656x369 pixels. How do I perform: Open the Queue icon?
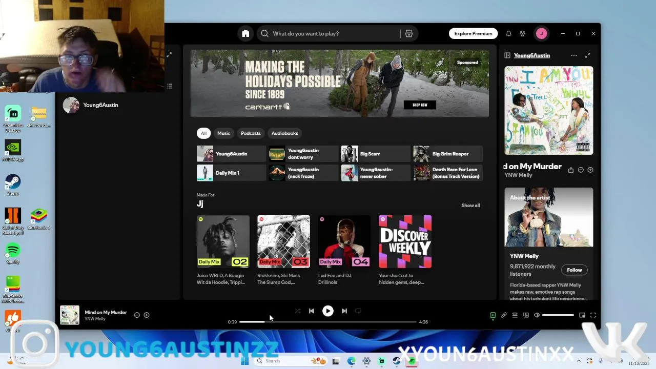(x=515, y=315)
